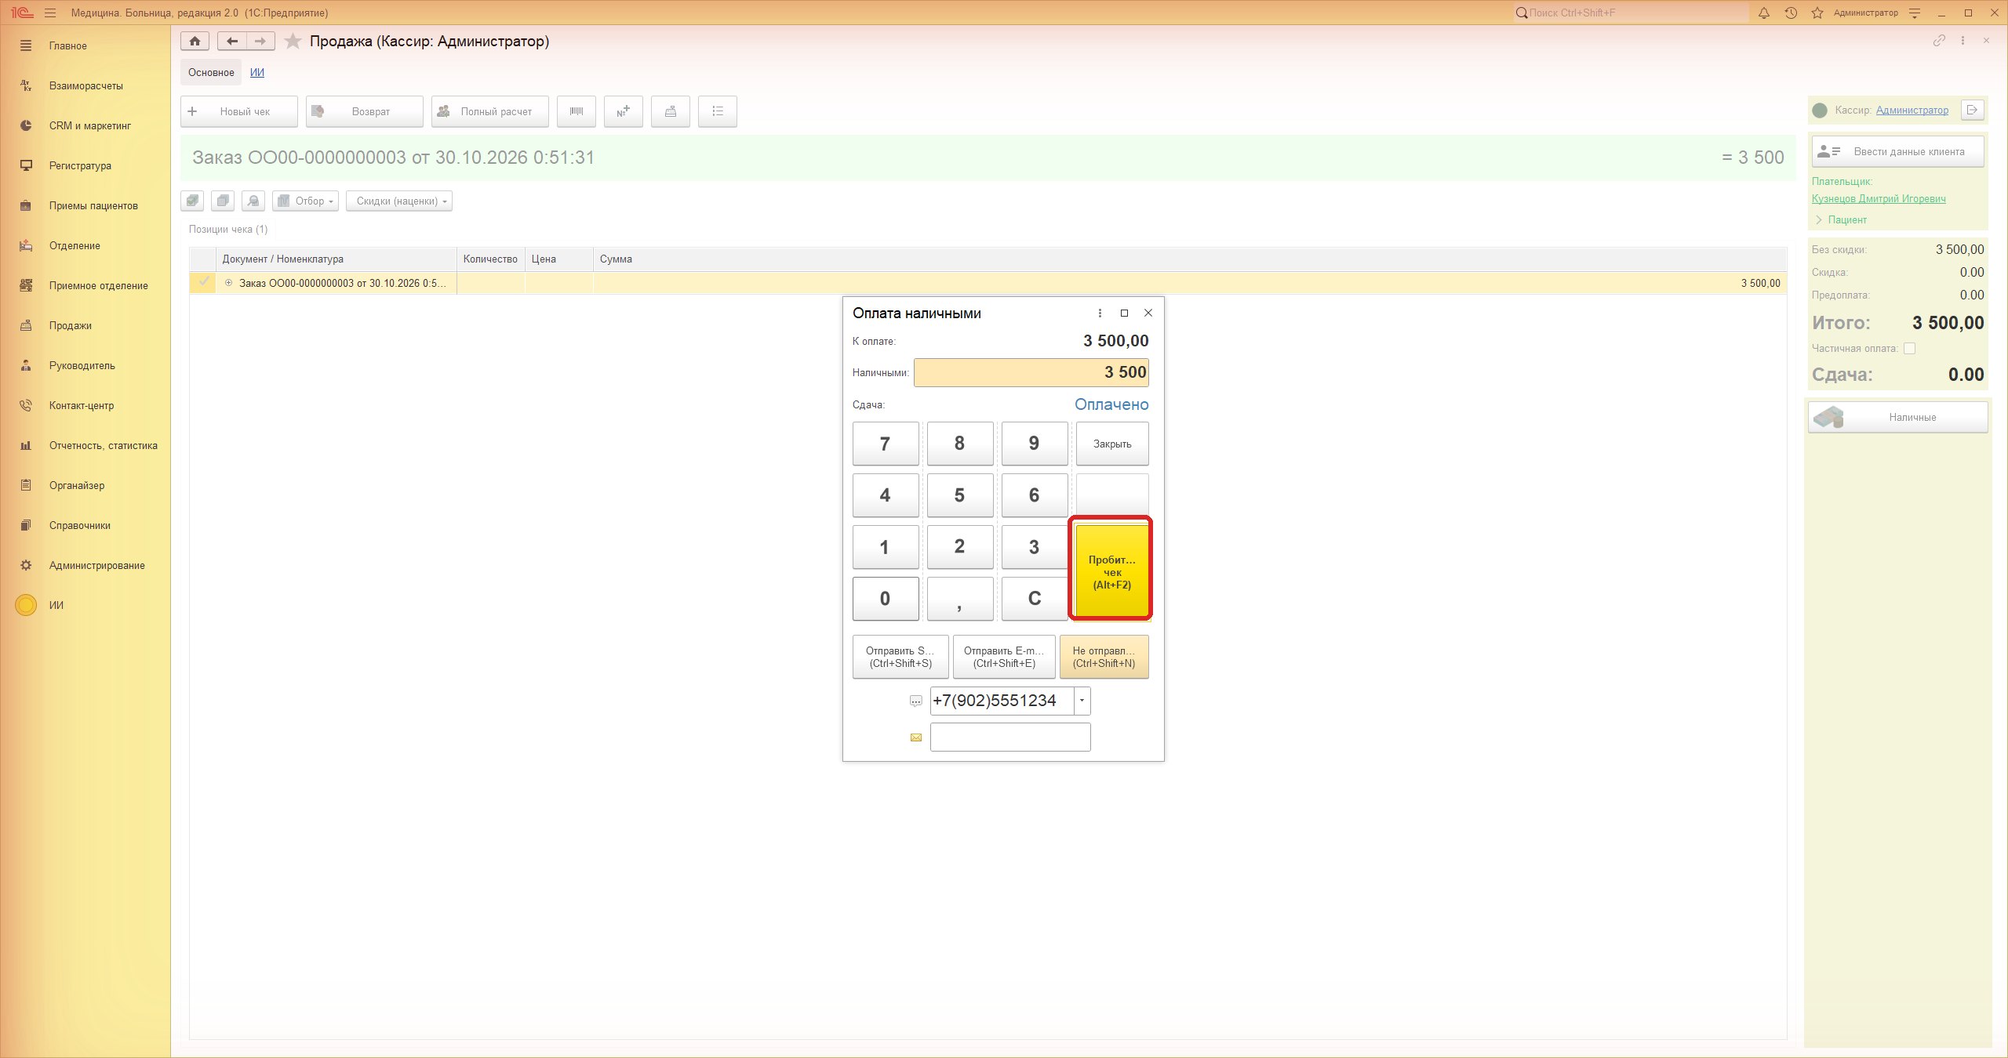Open the Кузнецов Дмитрий Игоревич payer link
This screenshot has height=1058, width=2008.
[x=1879, y=198]
